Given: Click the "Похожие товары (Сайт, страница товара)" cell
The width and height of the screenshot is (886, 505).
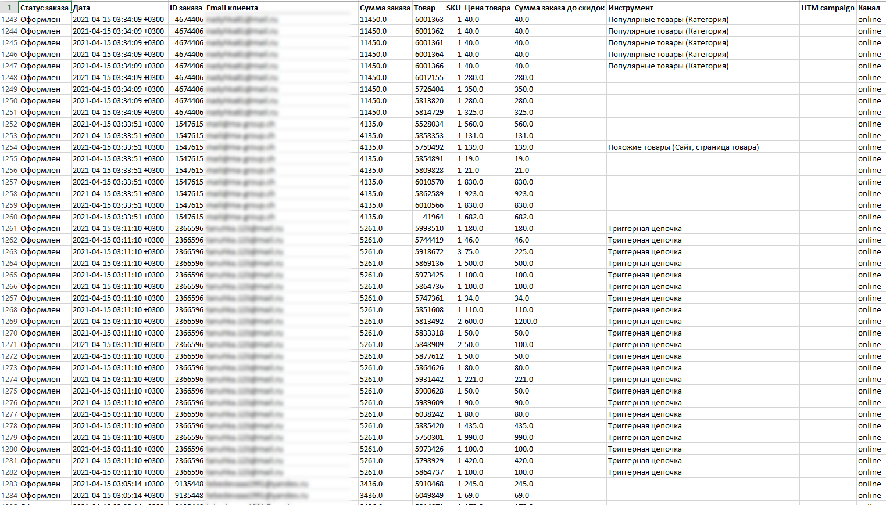Looking at the screenshot, I should pos(683,147).
